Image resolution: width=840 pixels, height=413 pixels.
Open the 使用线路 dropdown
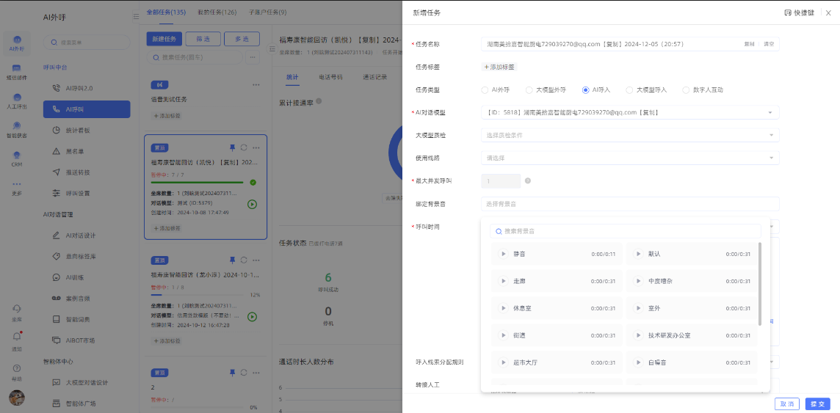pyautogui.click(x=629, y=158)
